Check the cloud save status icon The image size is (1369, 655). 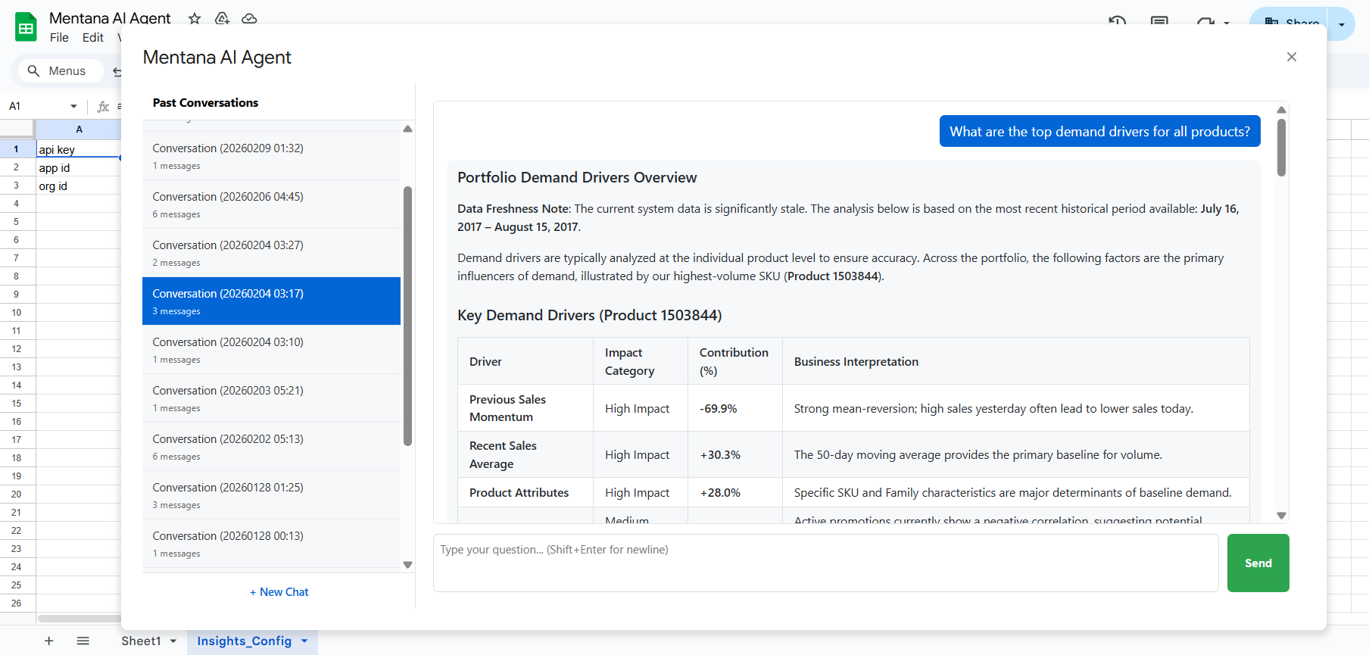(249, 18)
